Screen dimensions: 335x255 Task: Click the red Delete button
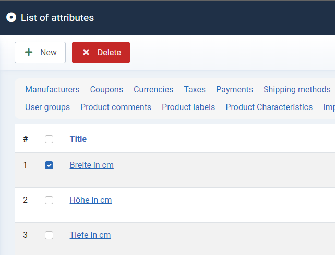coord(101,52)
